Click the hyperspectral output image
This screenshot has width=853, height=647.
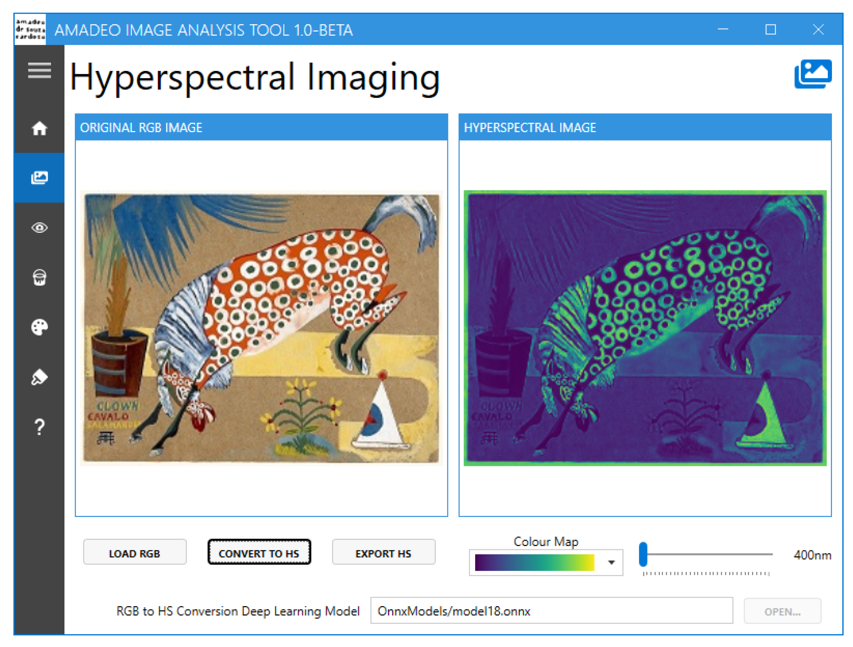coord(645,328)
